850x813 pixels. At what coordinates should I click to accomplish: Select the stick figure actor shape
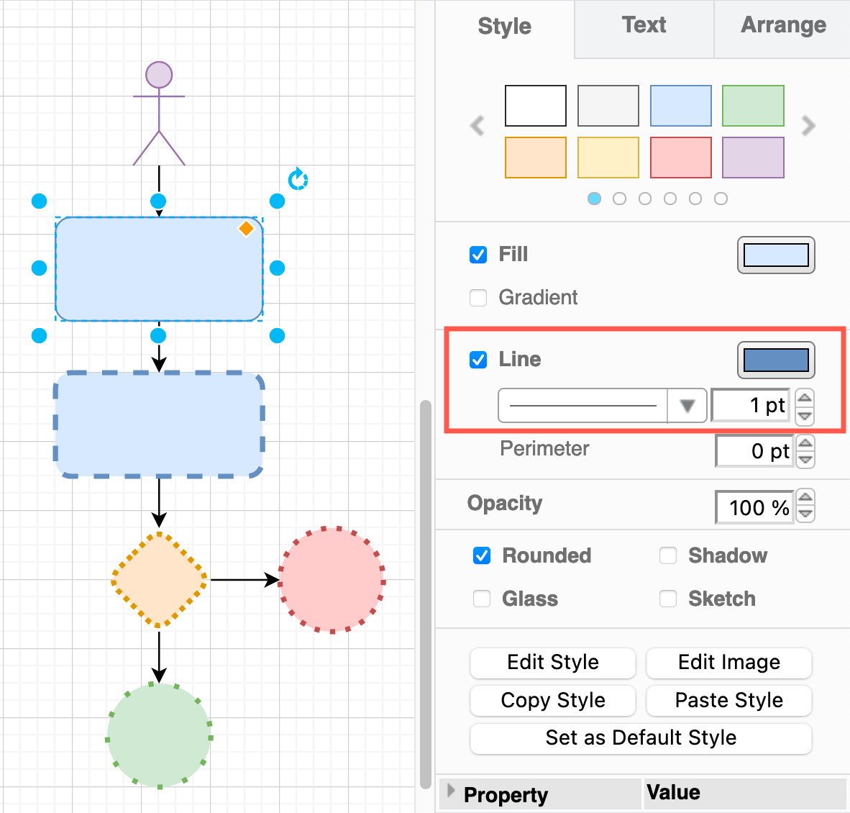coord(158,108)
